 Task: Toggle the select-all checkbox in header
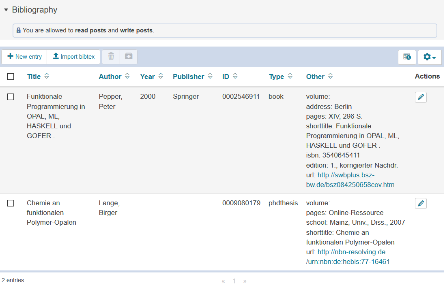click(11, 77)
